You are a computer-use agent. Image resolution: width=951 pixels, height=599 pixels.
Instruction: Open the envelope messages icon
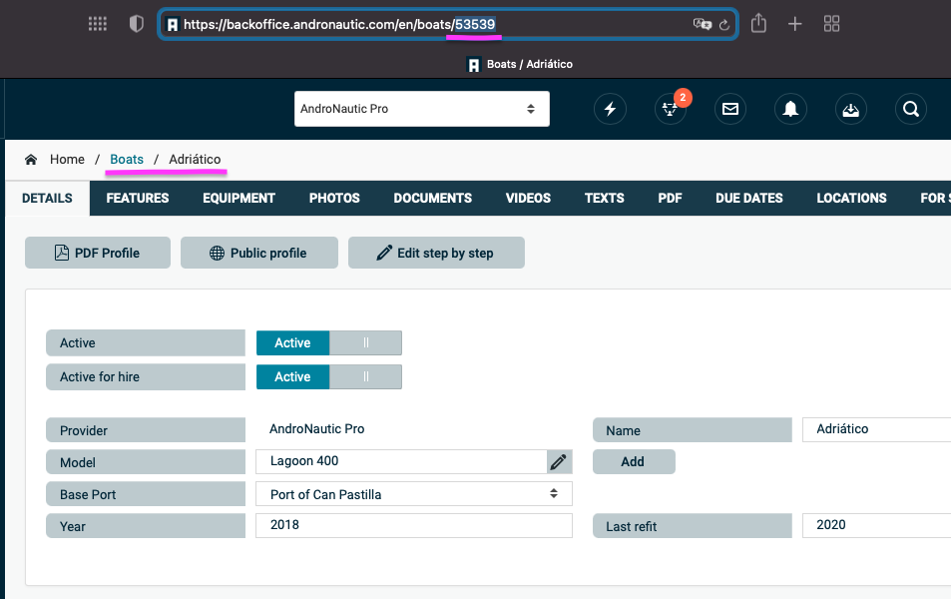coord(730,110)
